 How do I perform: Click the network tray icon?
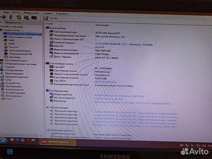click(x=198, y=145)
